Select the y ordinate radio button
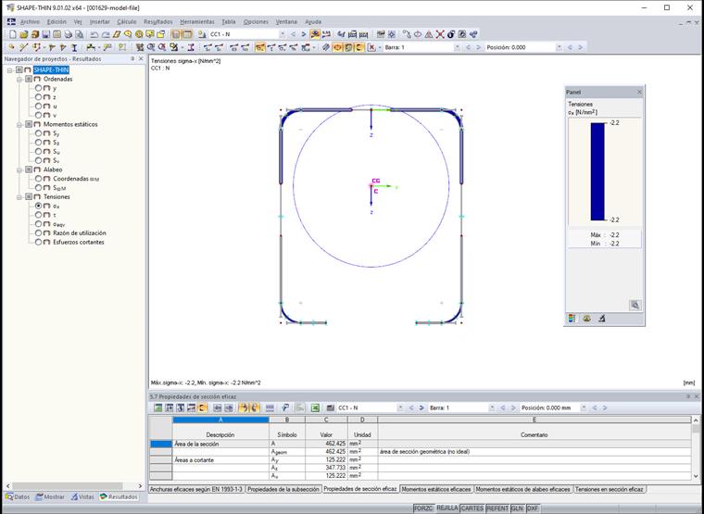Image resolution: width=704 pixels, height=514 pixels. click(x=39, y=88)
